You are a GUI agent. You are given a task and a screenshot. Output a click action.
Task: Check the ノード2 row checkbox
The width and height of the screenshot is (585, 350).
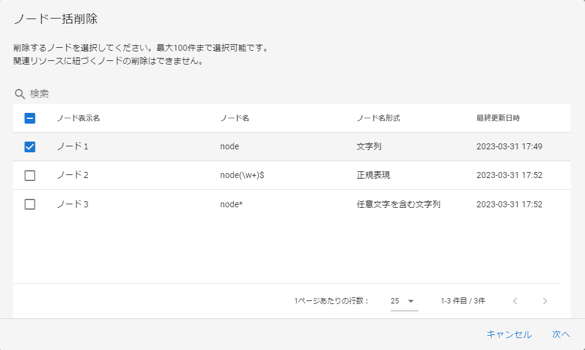coord(30,176)
